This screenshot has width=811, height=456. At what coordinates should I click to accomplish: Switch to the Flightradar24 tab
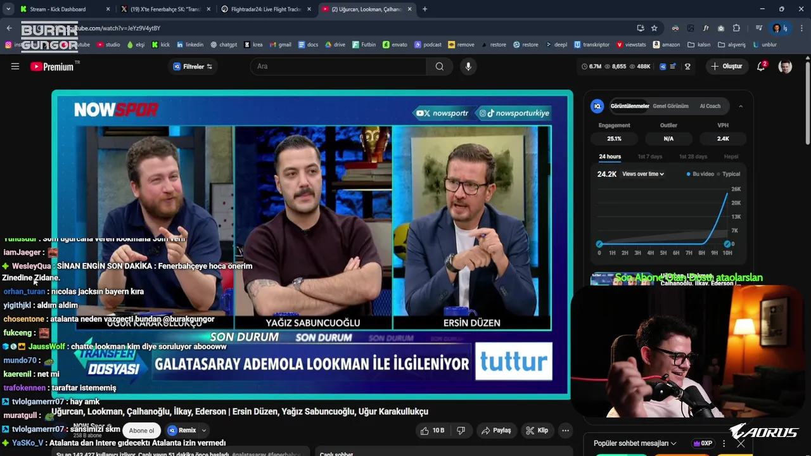[266, 9]
